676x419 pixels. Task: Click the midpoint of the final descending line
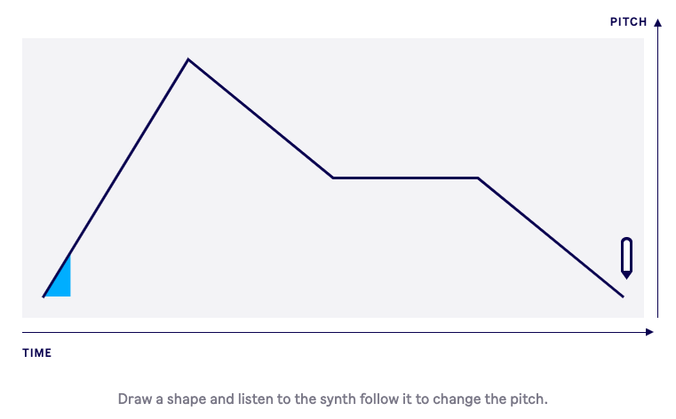550,237
